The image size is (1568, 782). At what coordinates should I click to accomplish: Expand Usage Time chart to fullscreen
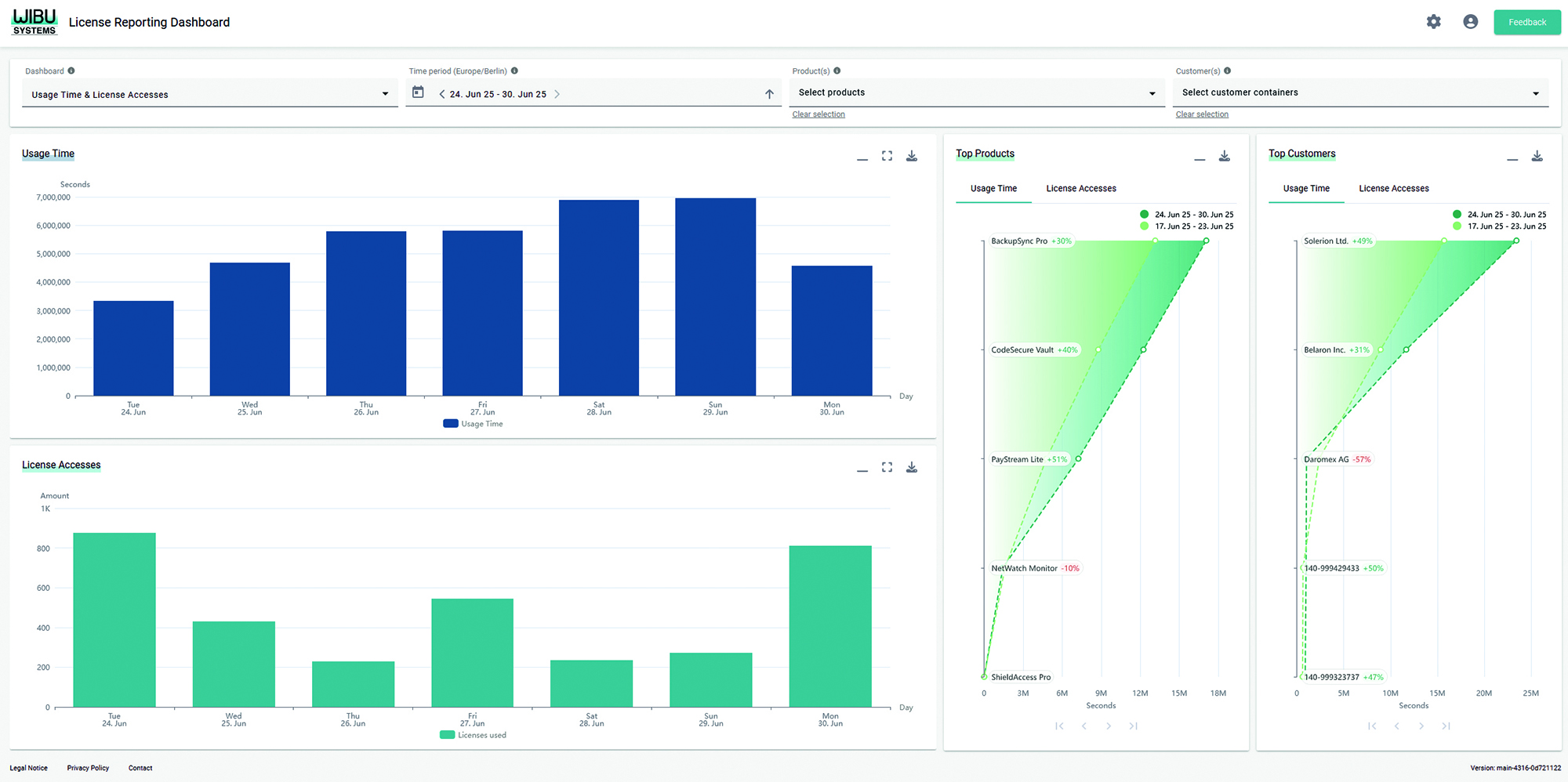click(887, 156)
